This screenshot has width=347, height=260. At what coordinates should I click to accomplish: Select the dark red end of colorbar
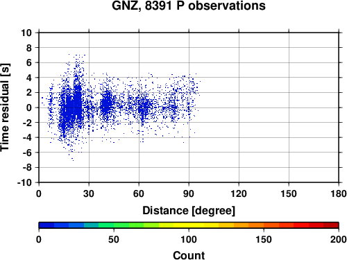331,225
